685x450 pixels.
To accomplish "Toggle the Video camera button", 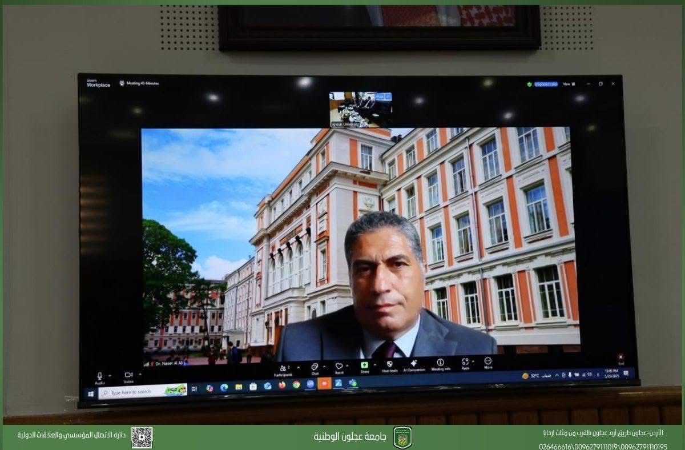I will coord(128,375).
